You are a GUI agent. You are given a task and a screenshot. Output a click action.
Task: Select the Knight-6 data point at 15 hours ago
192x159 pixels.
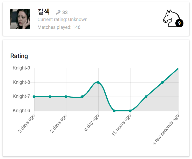(x=130, y=111)
